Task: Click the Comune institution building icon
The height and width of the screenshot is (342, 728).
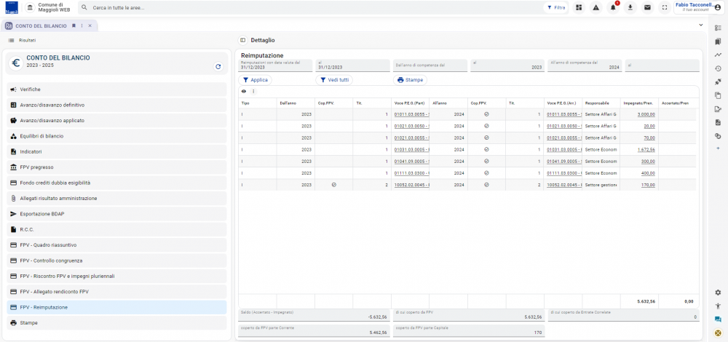Action: 30,7
